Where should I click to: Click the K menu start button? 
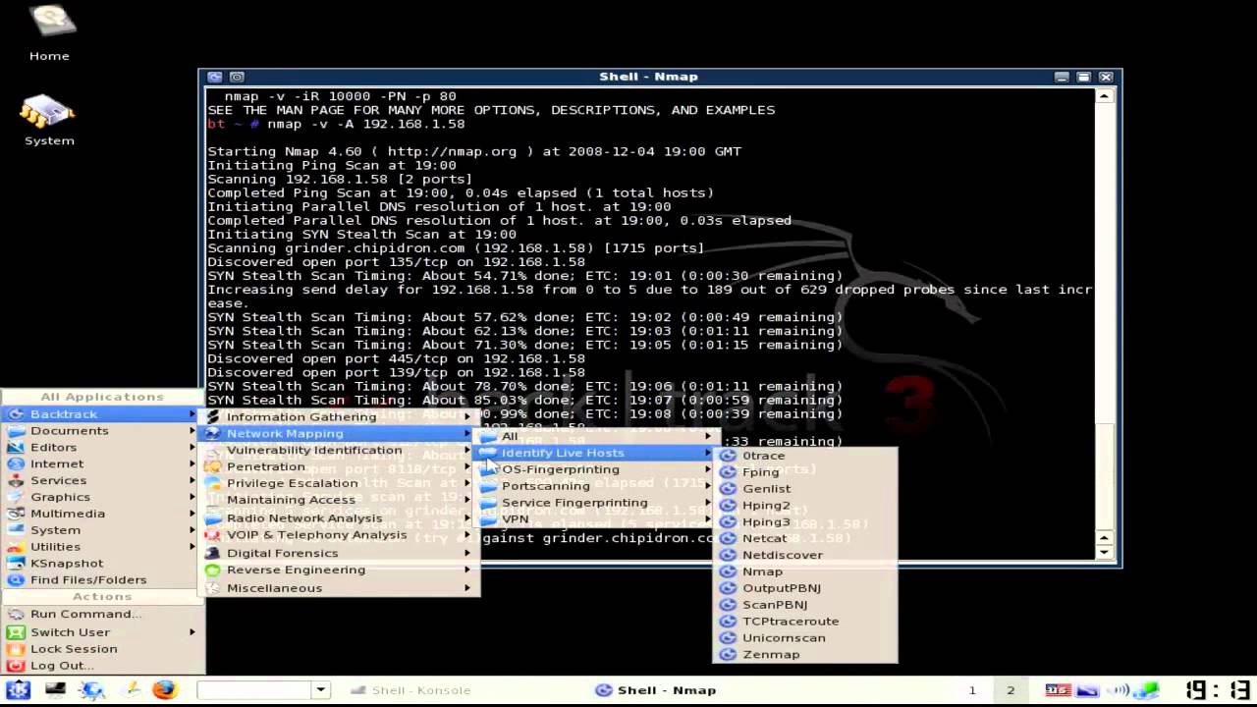click(x=19, y=690)
